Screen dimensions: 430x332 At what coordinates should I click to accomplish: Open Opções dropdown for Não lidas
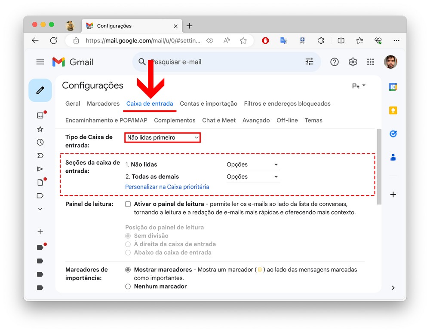252,164
